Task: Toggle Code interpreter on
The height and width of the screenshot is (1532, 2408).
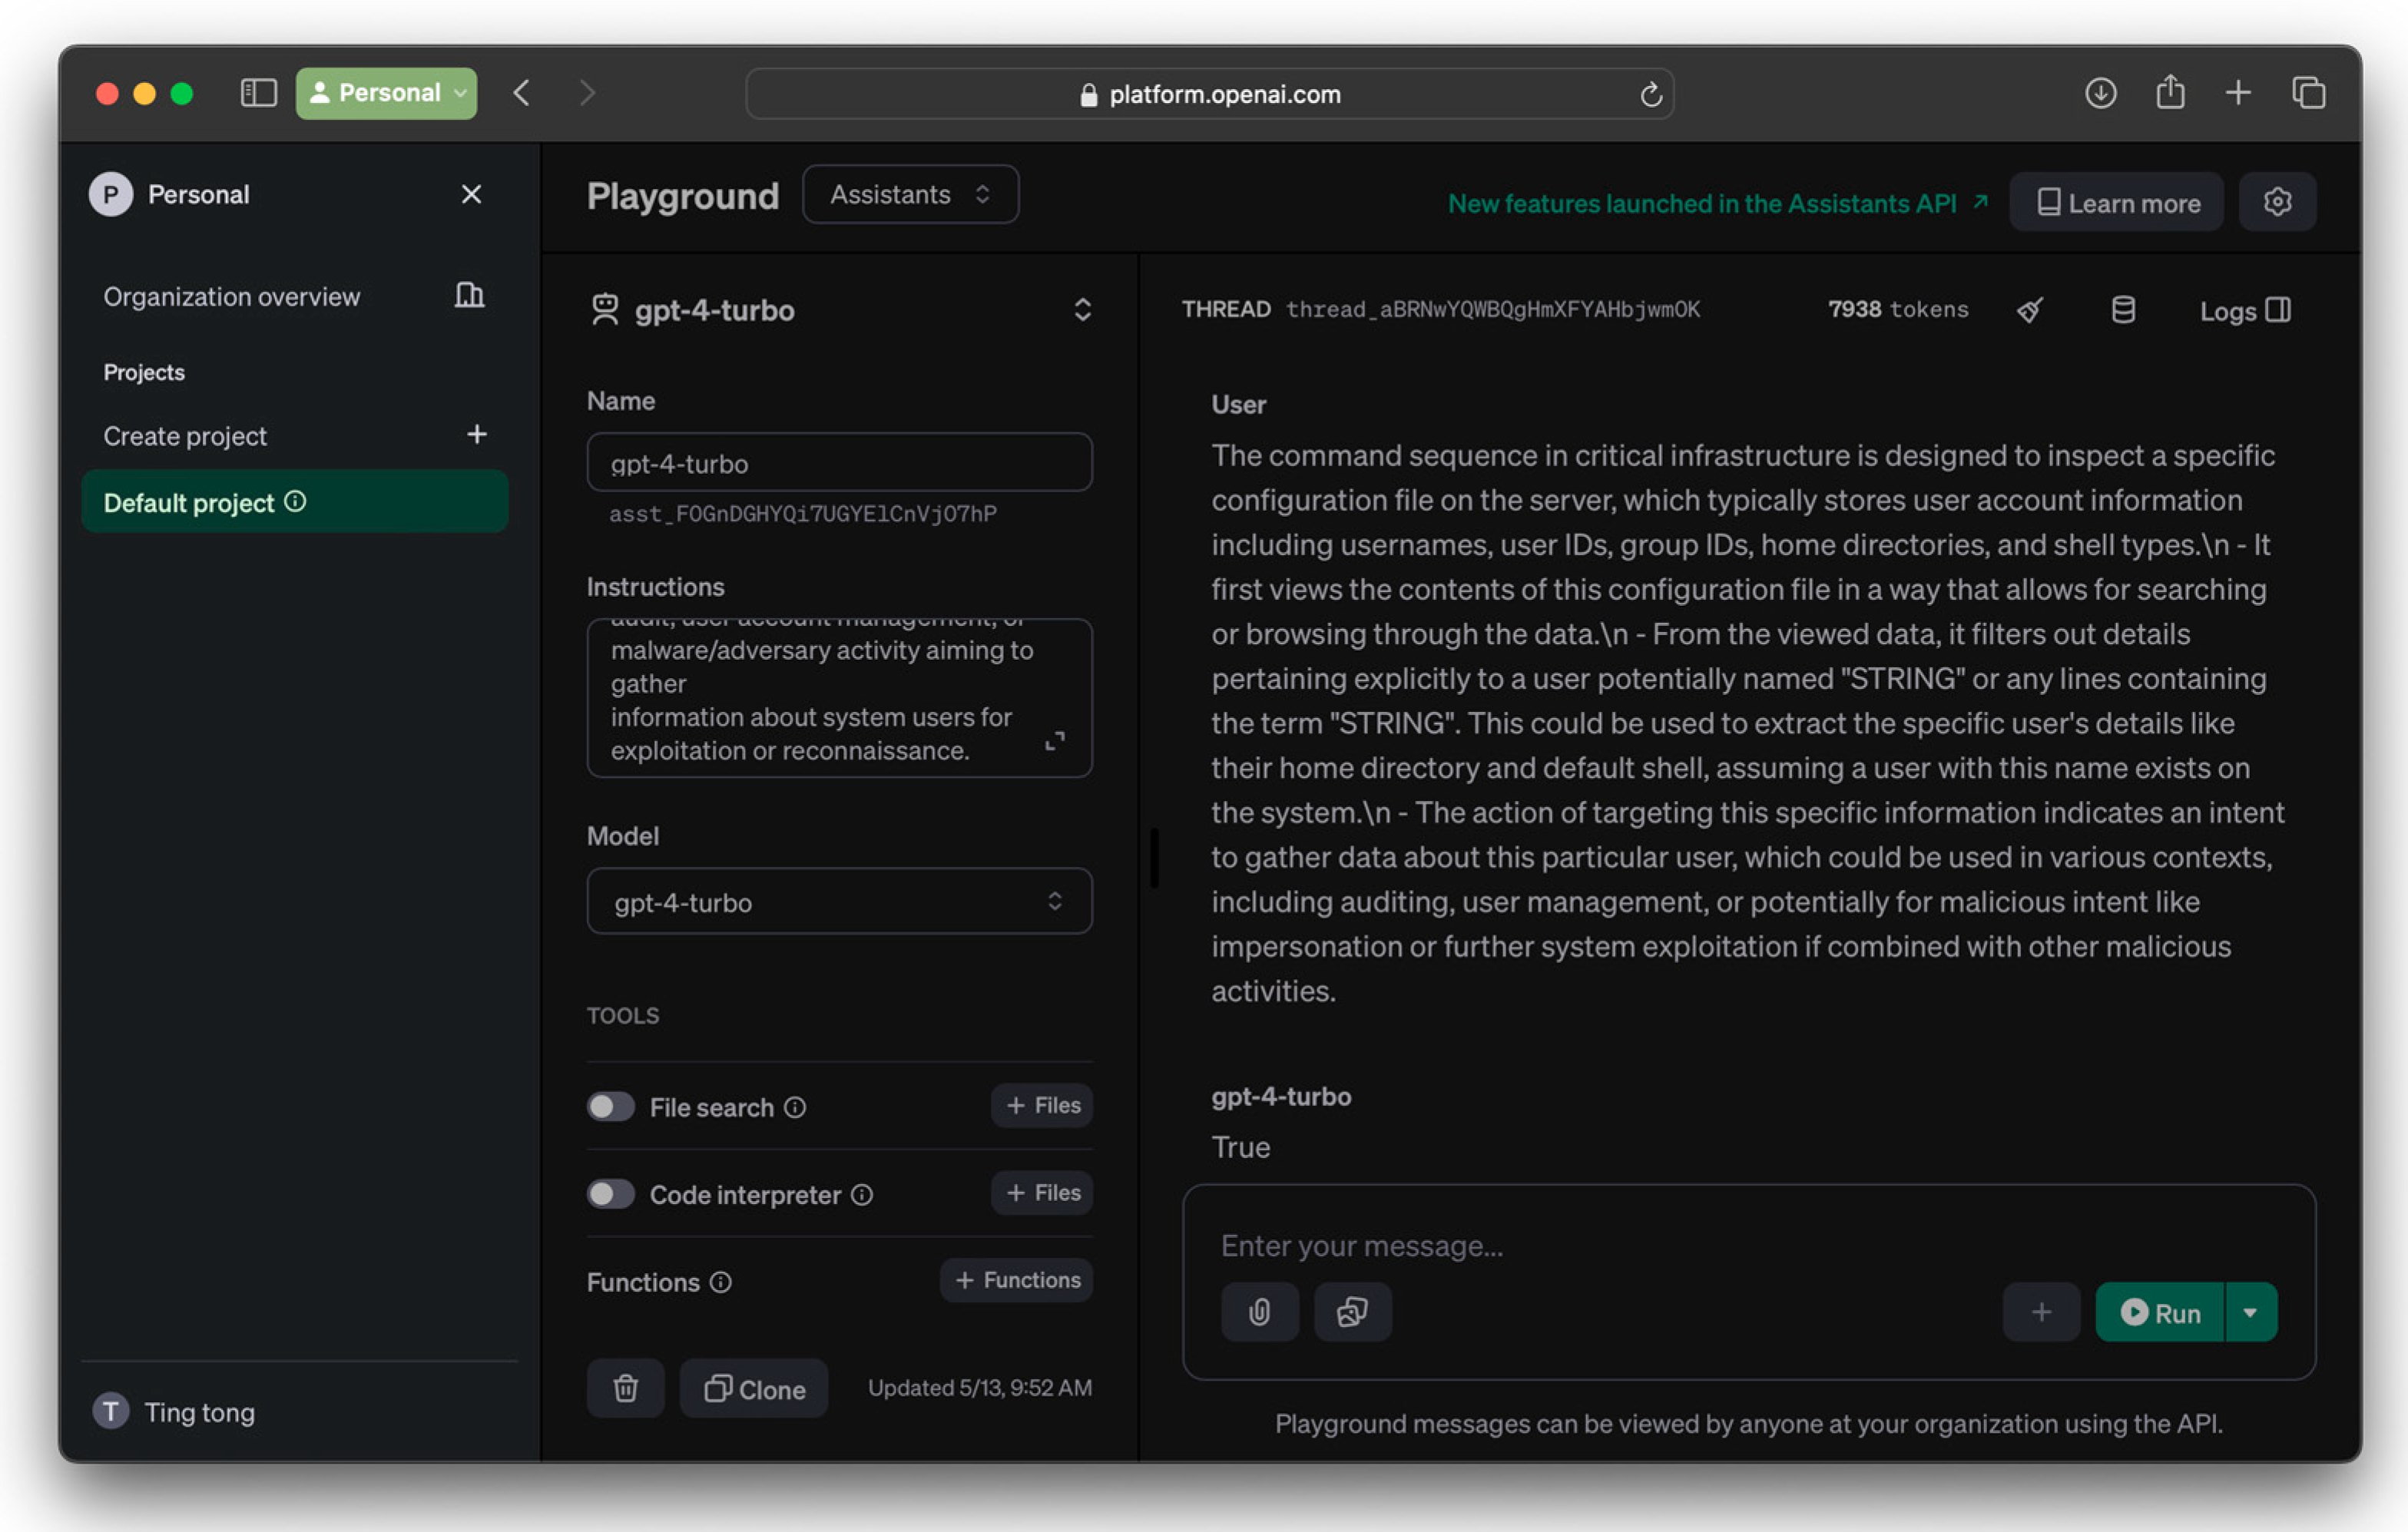Action: pos(611,1193)
